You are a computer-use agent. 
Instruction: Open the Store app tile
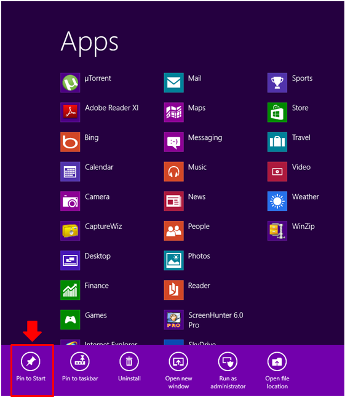[x=277, y=112]
